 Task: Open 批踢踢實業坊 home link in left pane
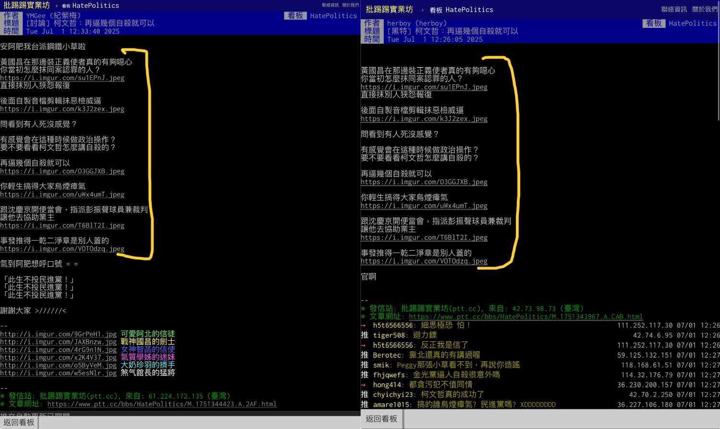tap(26, 5)
